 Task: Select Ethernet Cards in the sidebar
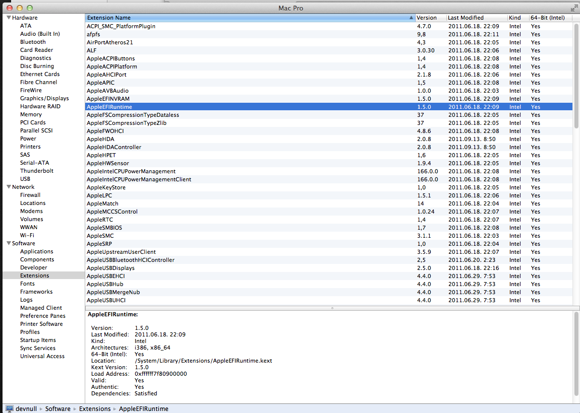(40, 74)
